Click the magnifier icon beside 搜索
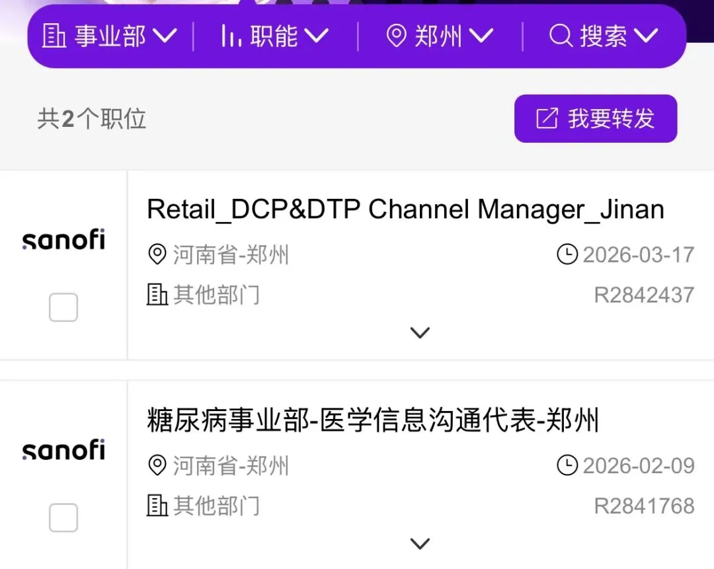The height and width of the screenshot is (569, 714). [561, 36]
